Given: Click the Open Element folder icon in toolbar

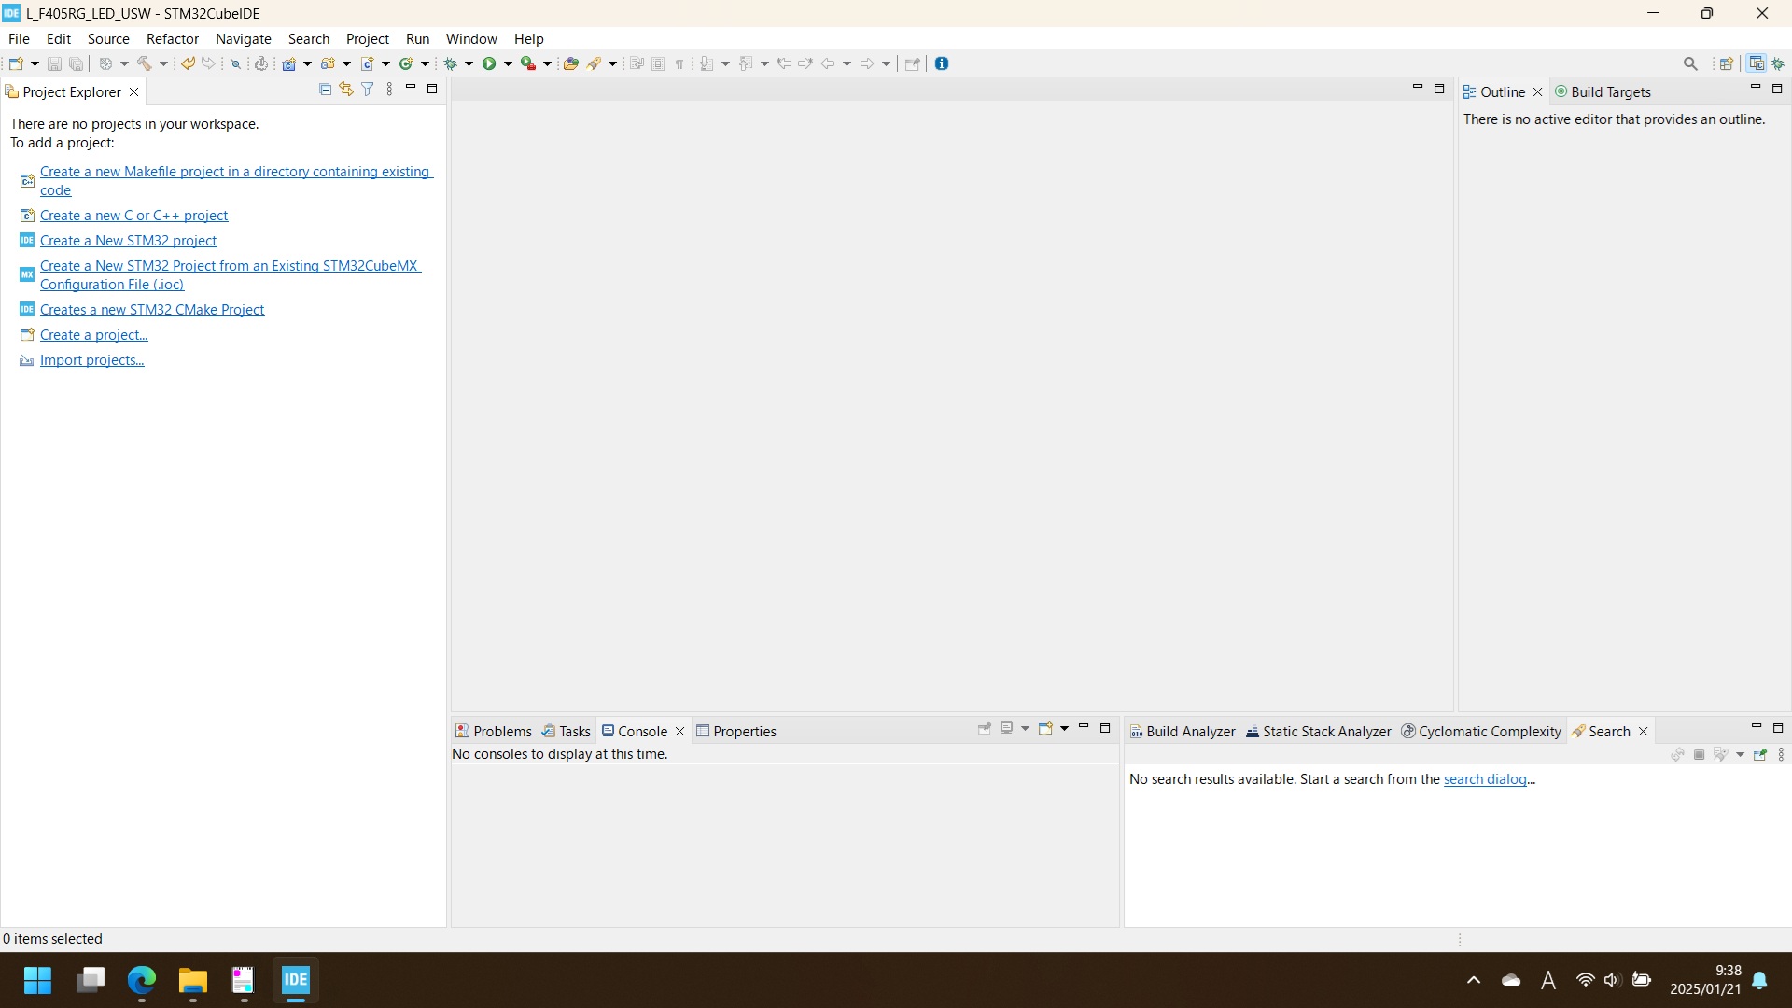Looking at the screenshot, I should pos(570,63).
